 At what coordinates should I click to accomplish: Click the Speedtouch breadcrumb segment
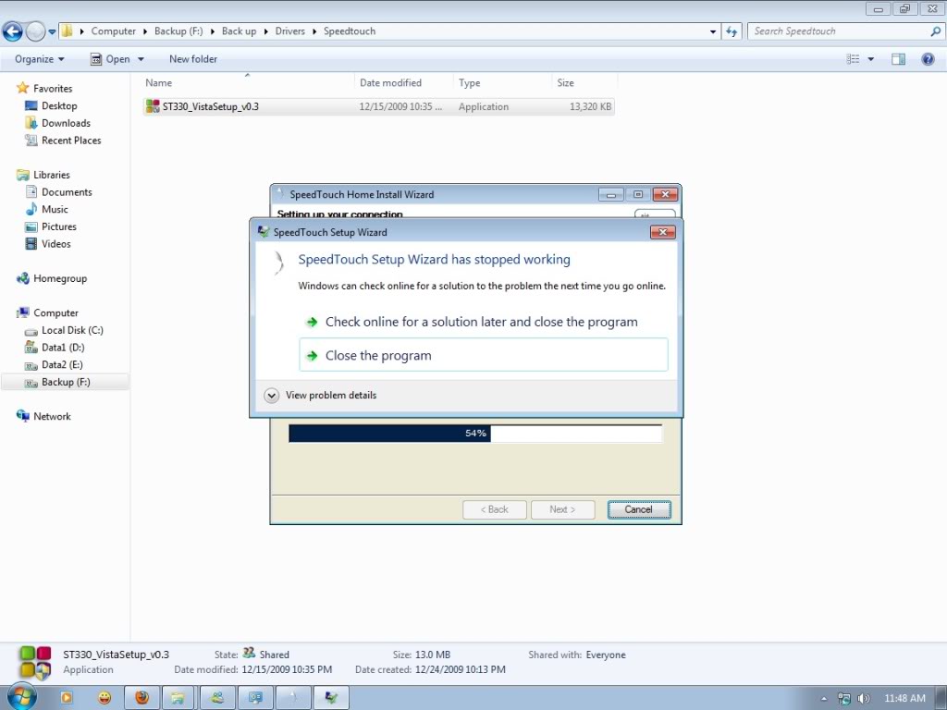[350, 31]
